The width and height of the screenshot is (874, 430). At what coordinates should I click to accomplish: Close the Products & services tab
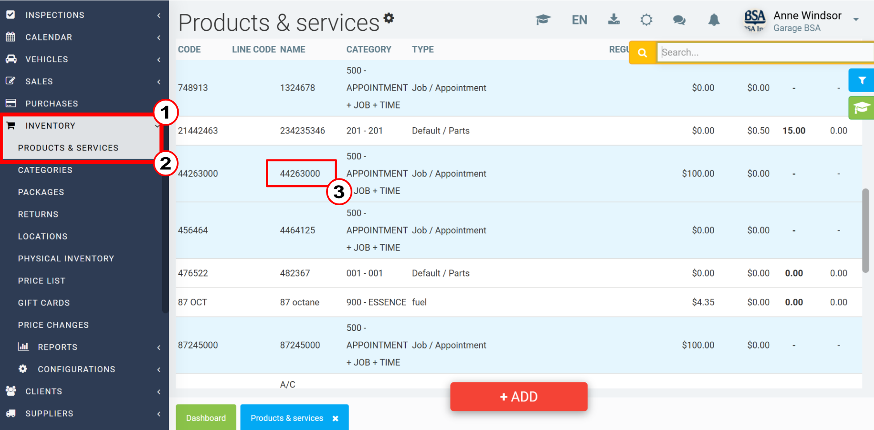click(x=335, y=418)
